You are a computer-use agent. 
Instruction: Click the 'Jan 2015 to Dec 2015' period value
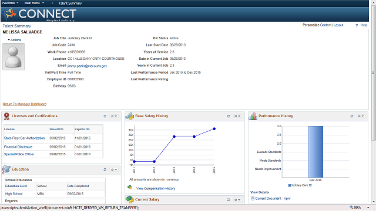click(x=185, y=73)
